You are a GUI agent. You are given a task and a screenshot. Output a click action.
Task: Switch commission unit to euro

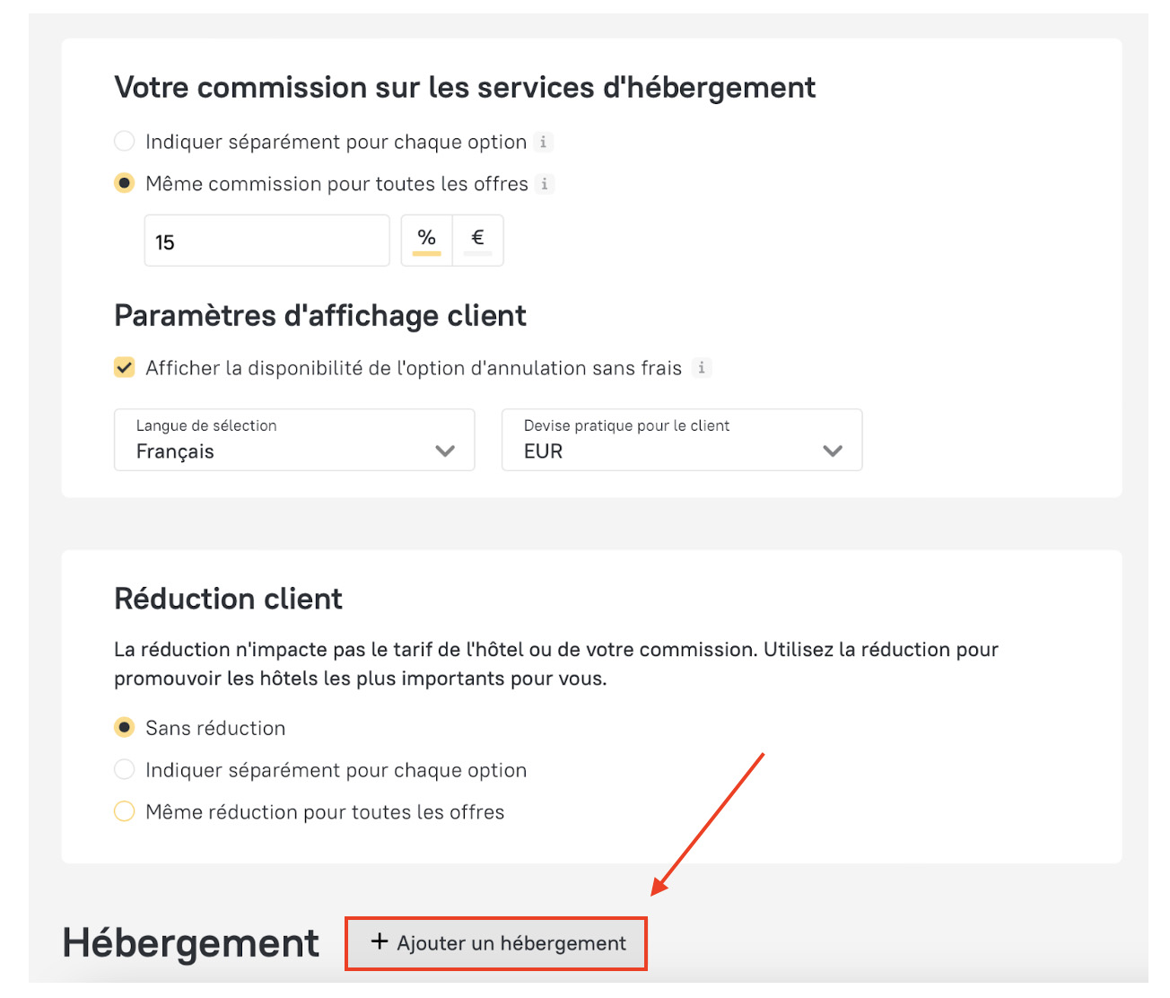point(477,240)
